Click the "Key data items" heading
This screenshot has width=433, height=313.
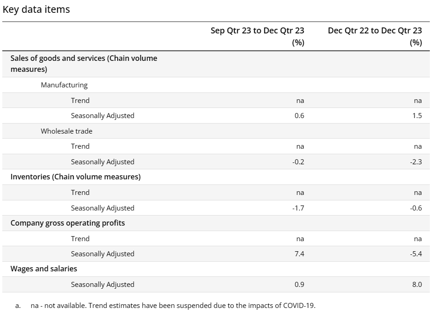click(x=37, y=9)
